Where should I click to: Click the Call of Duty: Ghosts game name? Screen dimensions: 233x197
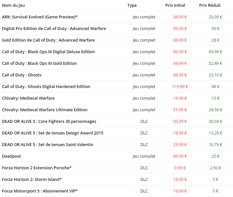tap(22, 75)
